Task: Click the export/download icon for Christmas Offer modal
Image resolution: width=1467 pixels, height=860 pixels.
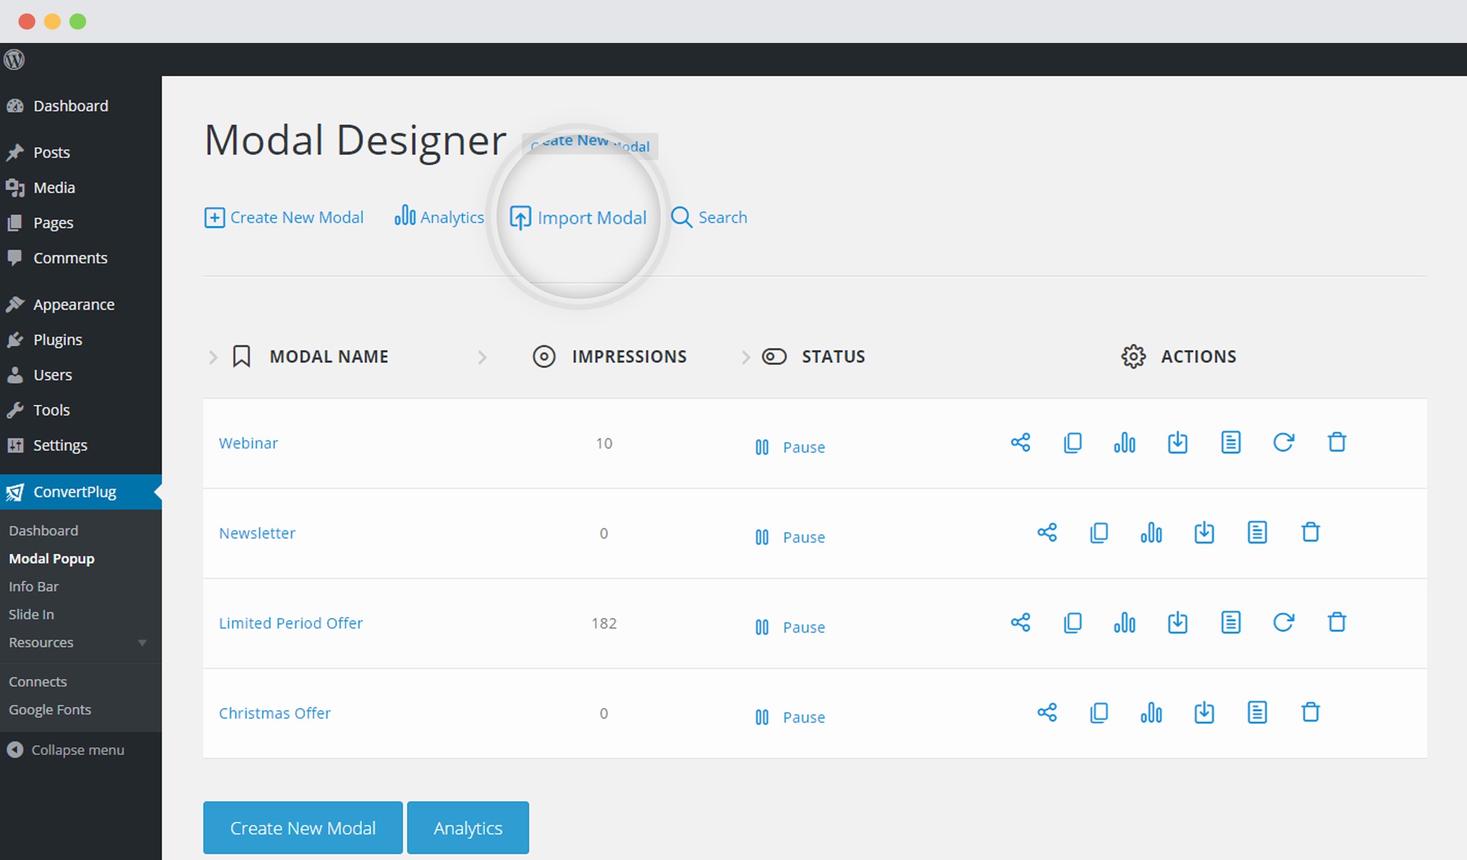Action: pos(1205,714)
